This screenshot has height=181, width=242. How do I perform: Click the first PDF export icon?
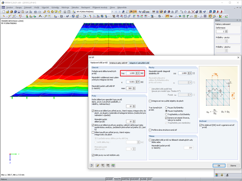pyautogui.click(x=218, y=12)
